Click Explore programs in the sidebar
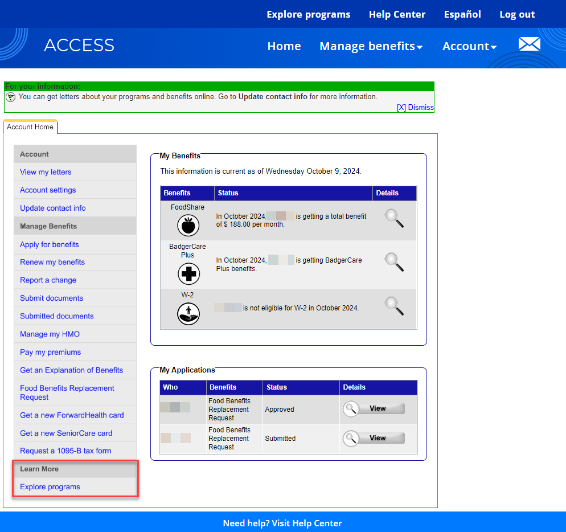566x532 pixels. pyautogui.click(x=50, y=487)
